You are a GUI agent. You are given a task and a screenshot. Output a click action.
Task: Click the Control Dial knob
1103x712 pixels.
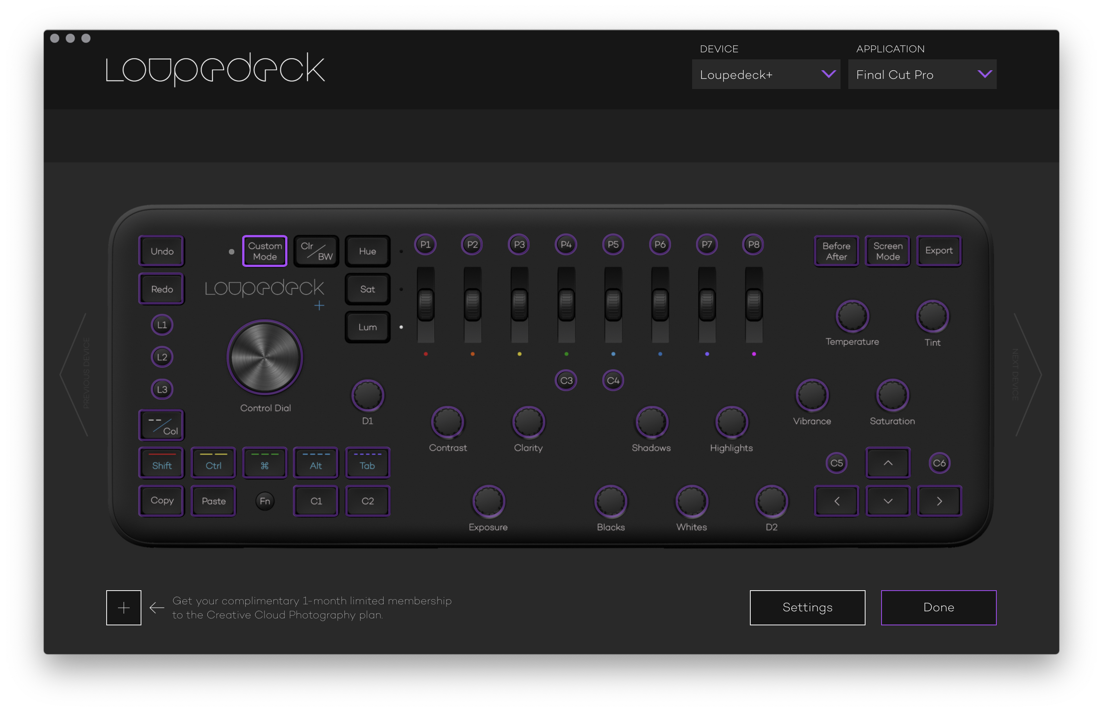[265, 358]
